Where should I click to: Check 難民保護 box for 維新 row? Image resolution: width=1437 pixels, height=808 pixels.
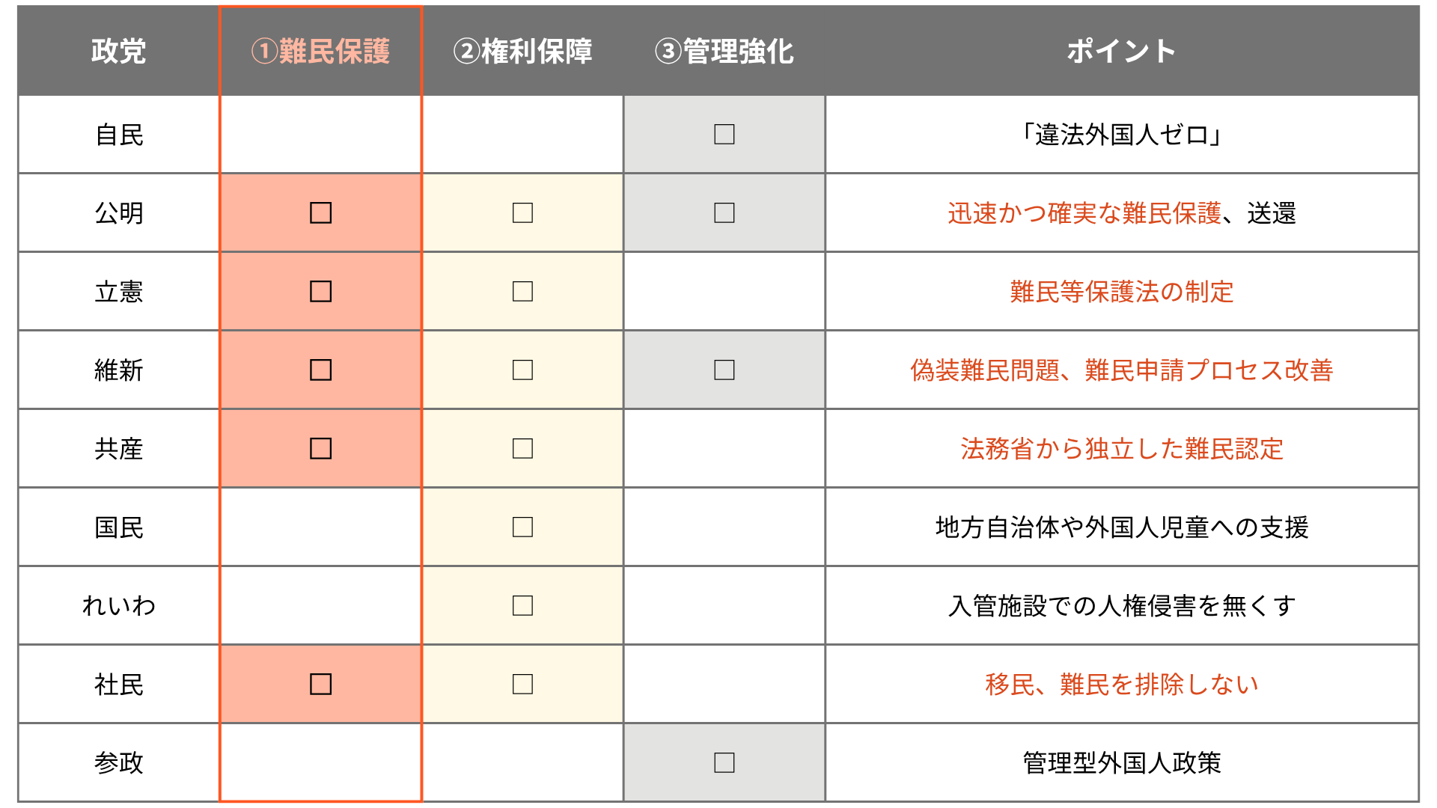click(320, 370)
